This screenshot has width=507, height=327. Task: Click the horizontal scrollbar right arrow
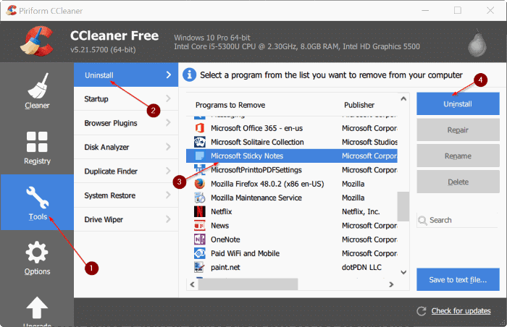click(x=391, y=284)
